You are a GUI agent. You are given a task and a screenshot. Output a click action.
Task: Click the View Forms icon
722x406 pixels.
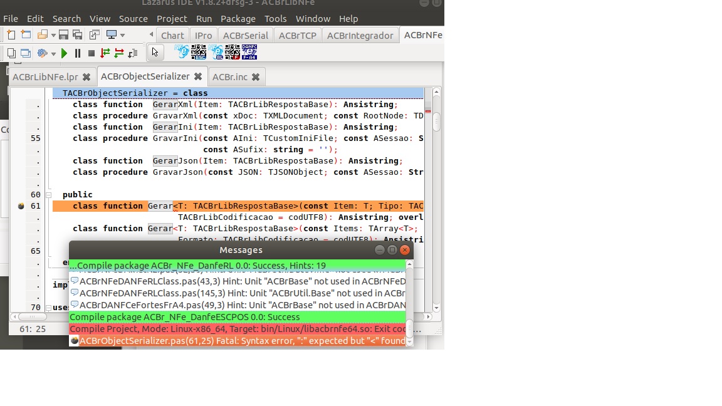26,53
